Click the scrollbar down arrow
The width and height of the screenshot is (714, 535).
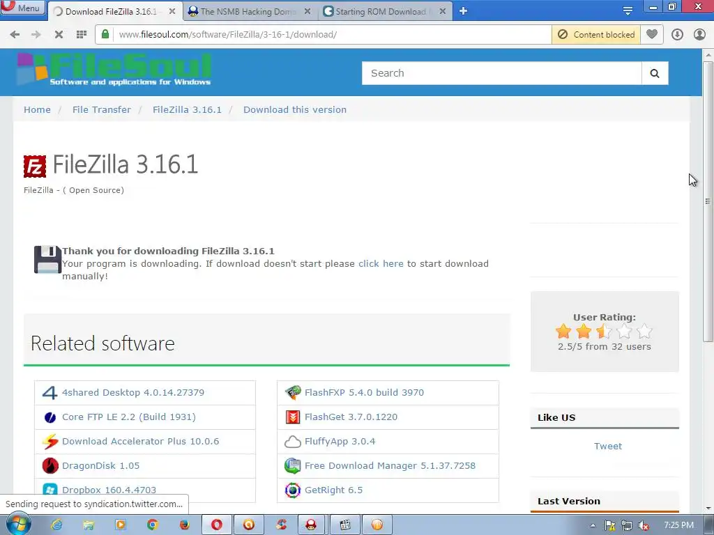[708, 508]
